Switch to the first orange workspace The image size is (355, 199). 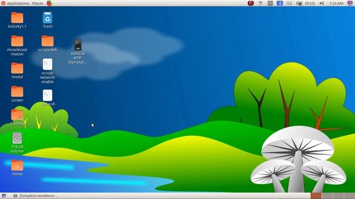(316, 196)
